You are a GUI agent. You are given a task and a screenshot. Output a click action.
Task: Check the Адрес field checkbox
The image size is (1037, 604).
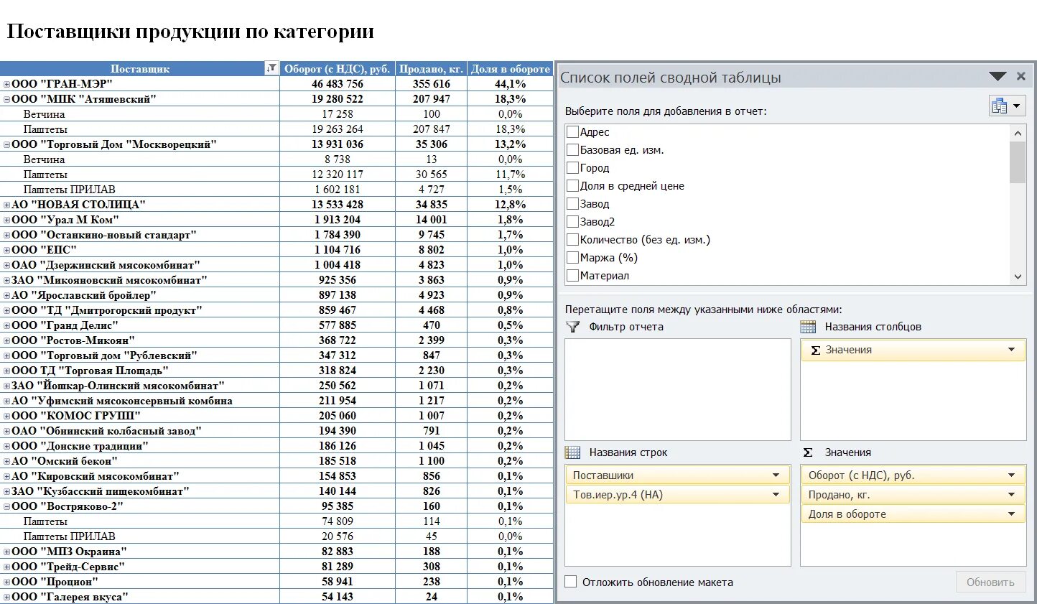tap(572, 132)
